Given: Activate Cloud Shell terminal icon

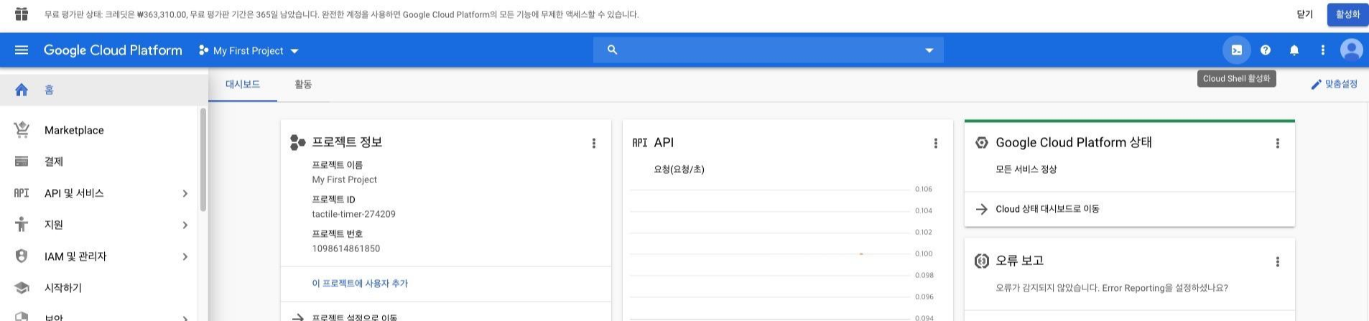Looking at the screenshot, I should (x=1236, y=50).
